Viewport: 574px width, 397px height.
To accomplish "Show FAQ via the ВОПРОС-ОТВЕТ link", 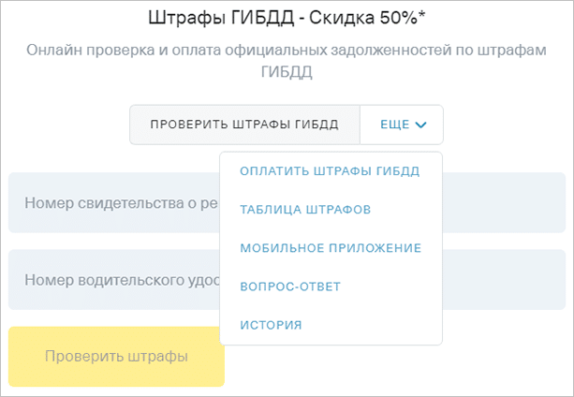I will (x=290, y=287).
